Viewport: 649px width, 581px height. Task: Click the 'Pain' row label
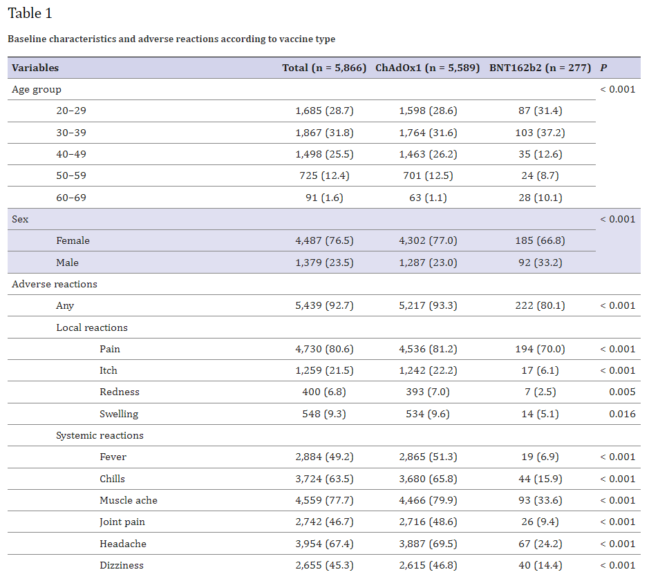(110, 350)
